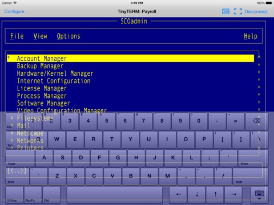
Task: Tap the forward slash key
Action: (223, 176)
